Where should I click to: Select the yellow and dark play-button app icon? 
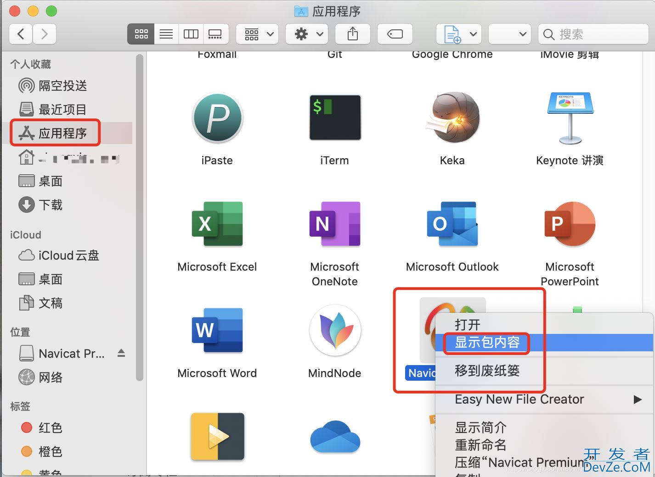(217, 437)
